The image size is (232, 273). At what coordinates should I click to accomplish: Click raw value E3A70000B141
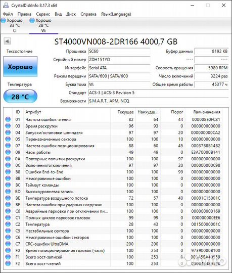pos(206,152)
